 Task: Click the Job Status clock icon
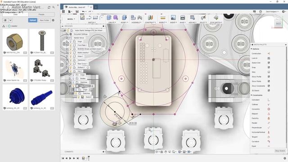tap(261, 12)
